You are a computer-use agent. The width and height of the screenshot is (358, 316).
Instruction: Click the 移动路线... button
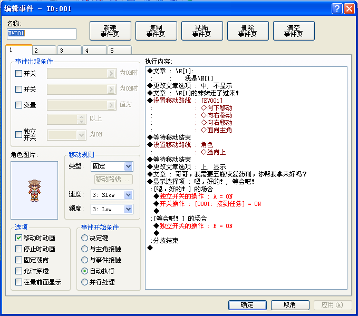click(113, 179)
